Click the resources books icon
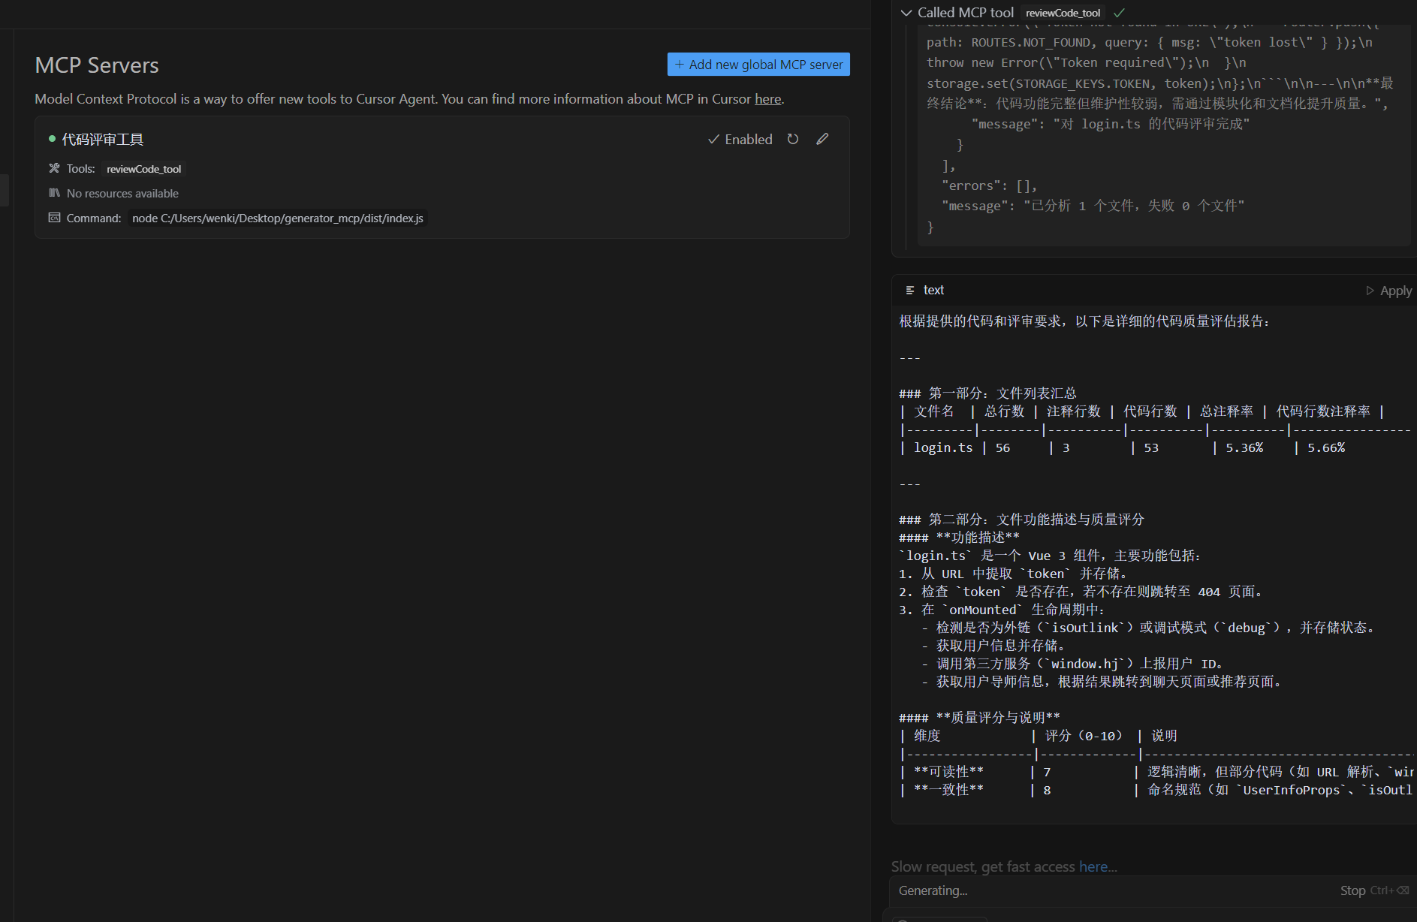1417x922 pixels. point(54,193)
